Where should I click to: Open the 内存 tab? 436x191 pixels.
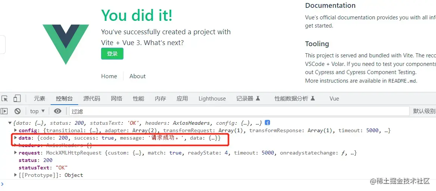pyautogui.click(x=160, y=99)
